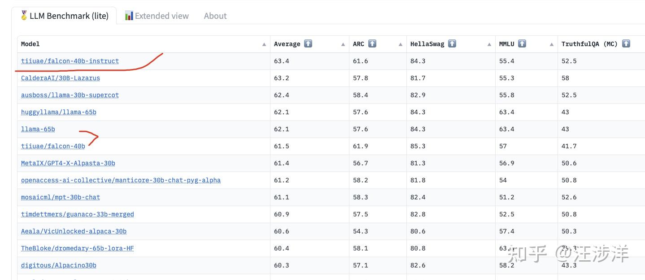Open the CalderaAI/30B-Lazarus link
645x280 pixels.
(x=61, y=78)
